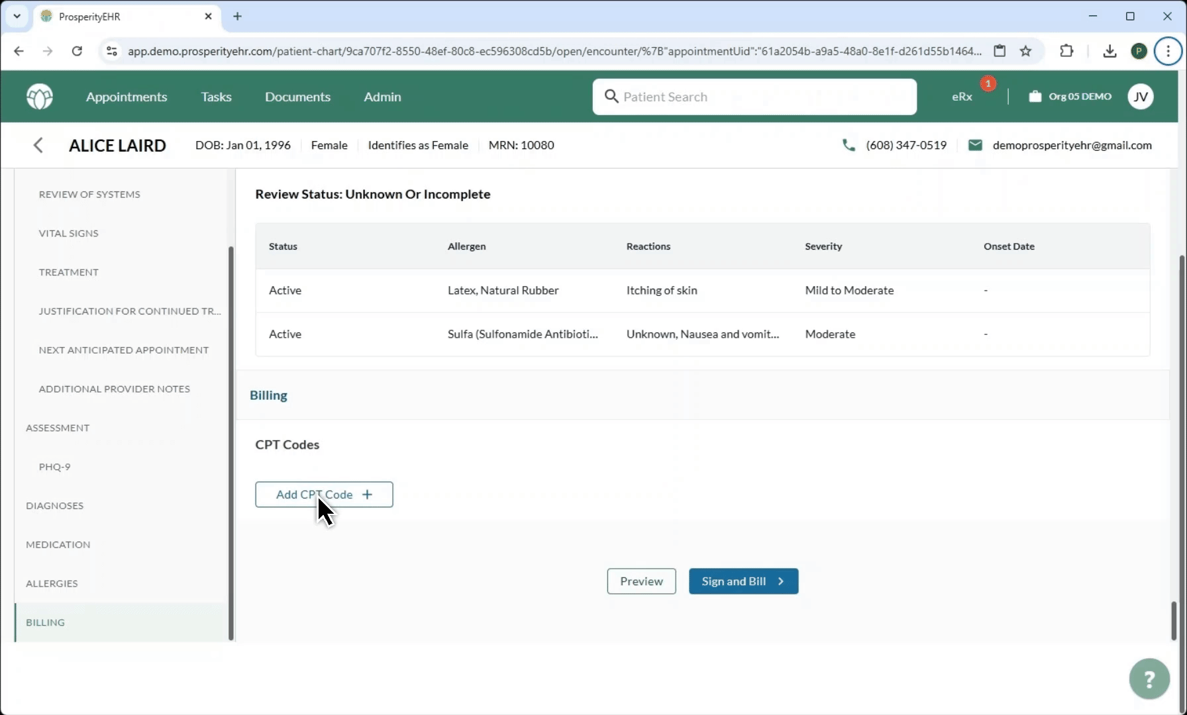Expand the browser tab search dropdown
The image size is (1187, 715).
click(17, 17)
